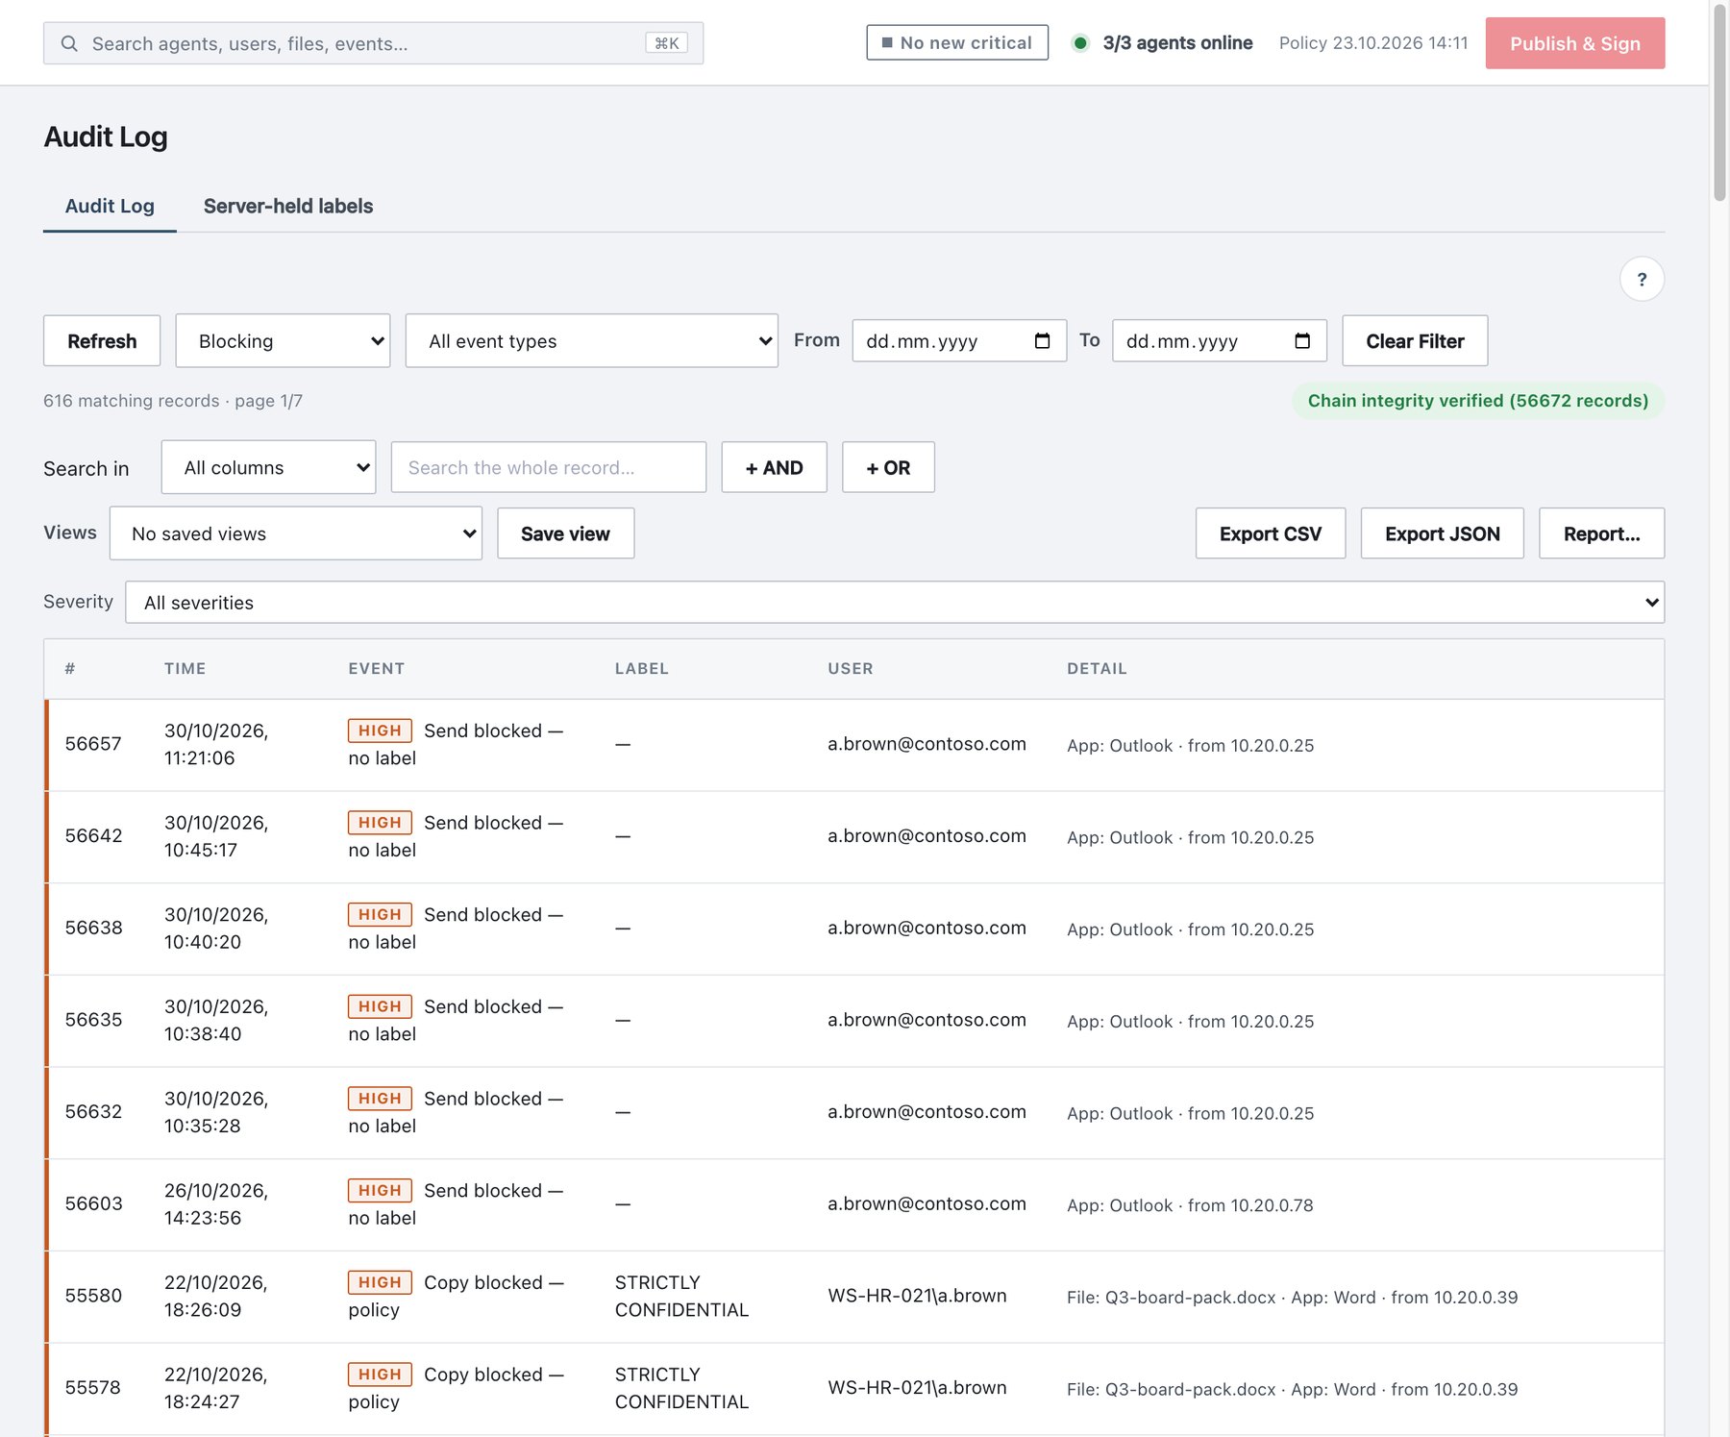Open the All columns search dropdown
1730x1437 pixels.
[268, 467]
